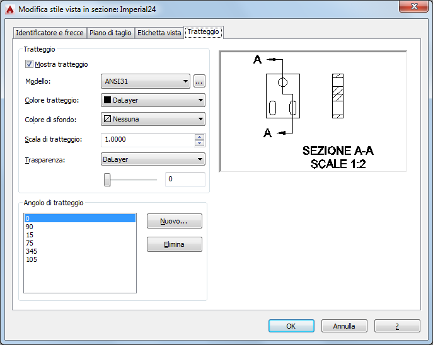Click the Elimina button
433x345 pixels.
click(x=175, y=244)
